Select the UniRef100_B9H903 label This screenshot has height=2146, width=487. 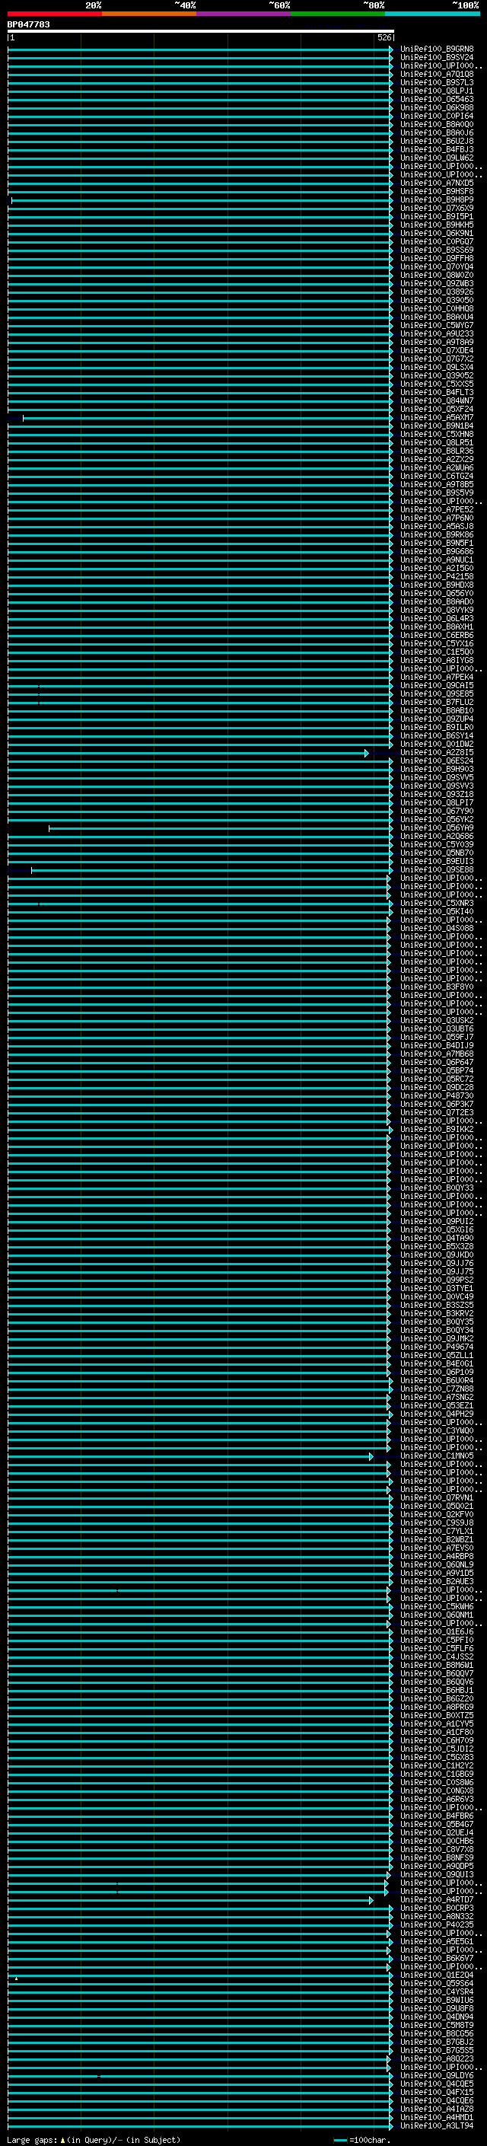(x=437, y=769)
